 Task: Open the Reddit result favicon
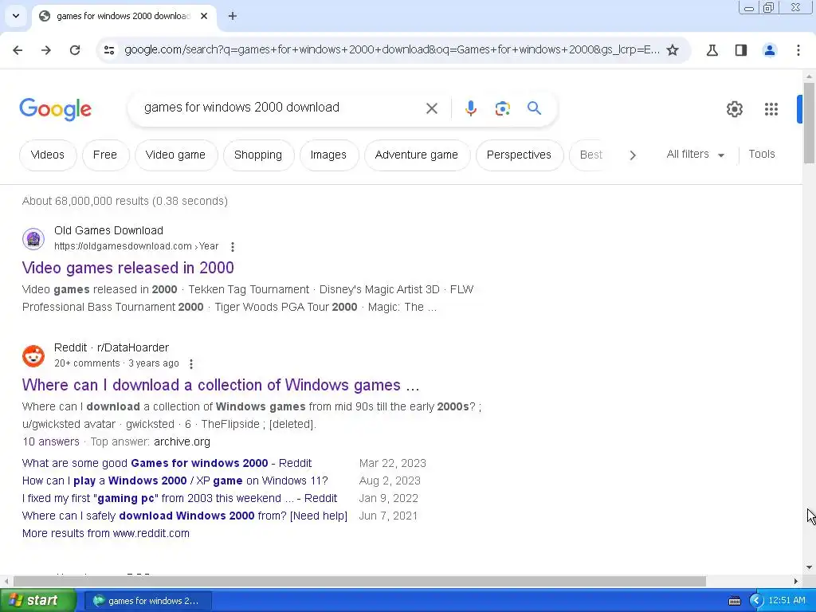[33, 356]
